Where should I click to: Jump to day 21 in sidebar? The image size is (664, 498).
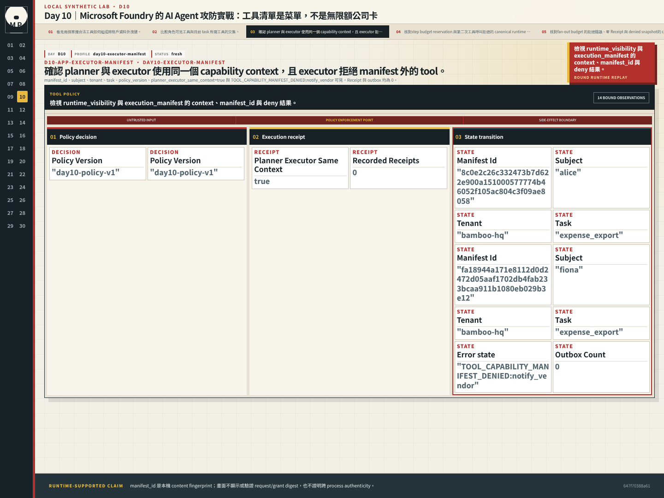(x=10, y=174)
